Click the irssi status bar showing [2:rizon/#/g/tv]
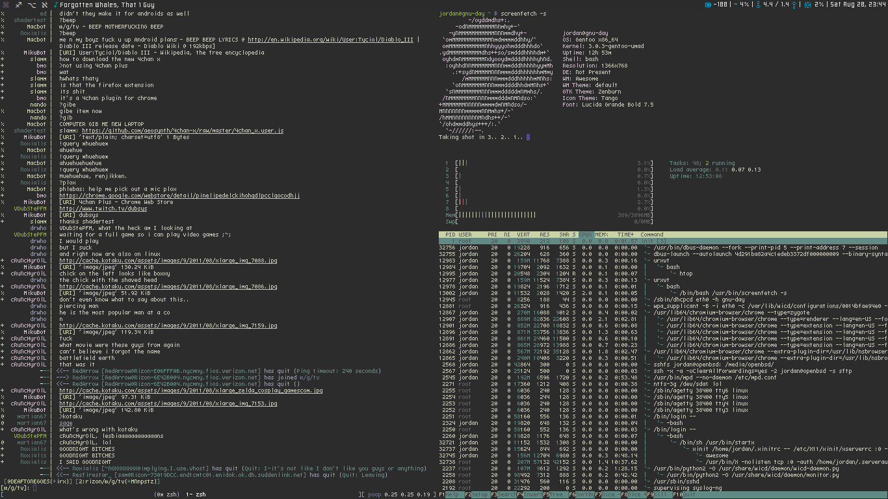 pos(119,481)
